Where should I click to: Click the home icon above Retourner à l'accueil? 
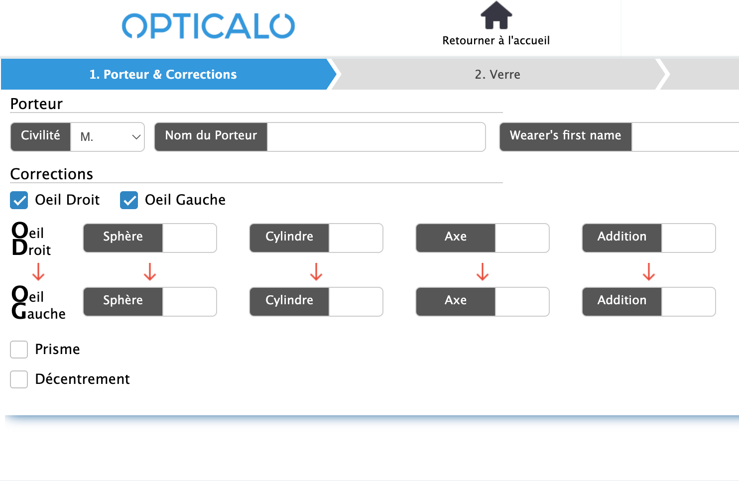(496, 15)
